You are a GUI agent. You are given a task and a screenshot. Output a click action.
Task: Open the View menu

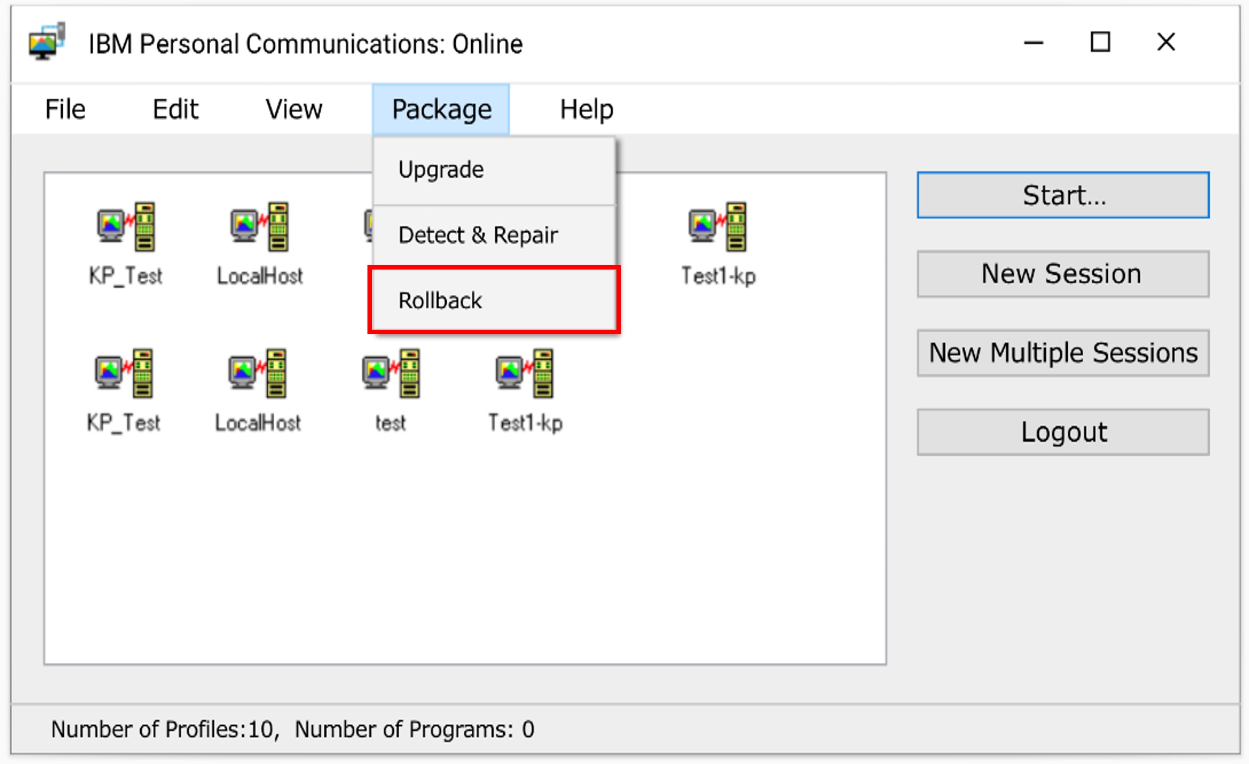(294, 110)
